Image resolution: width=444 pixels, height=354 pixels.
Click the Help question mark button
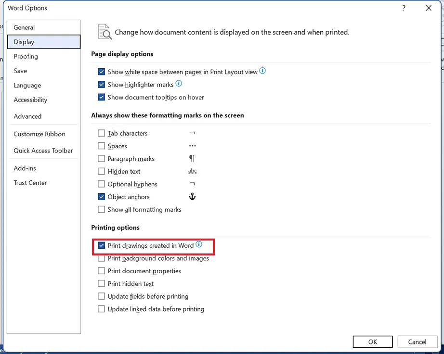click(404, 8)
